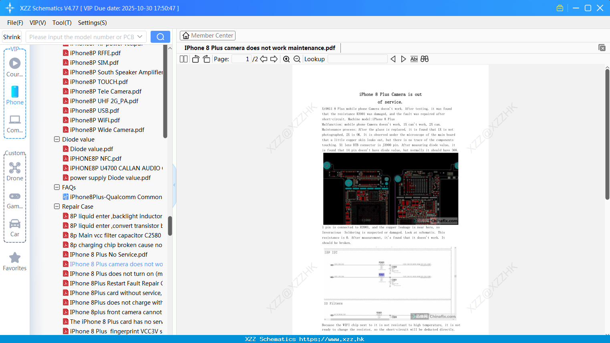Toggle the Abi whole-word match icon
This screenshot has width=610, height=343.
pos(414,59)
